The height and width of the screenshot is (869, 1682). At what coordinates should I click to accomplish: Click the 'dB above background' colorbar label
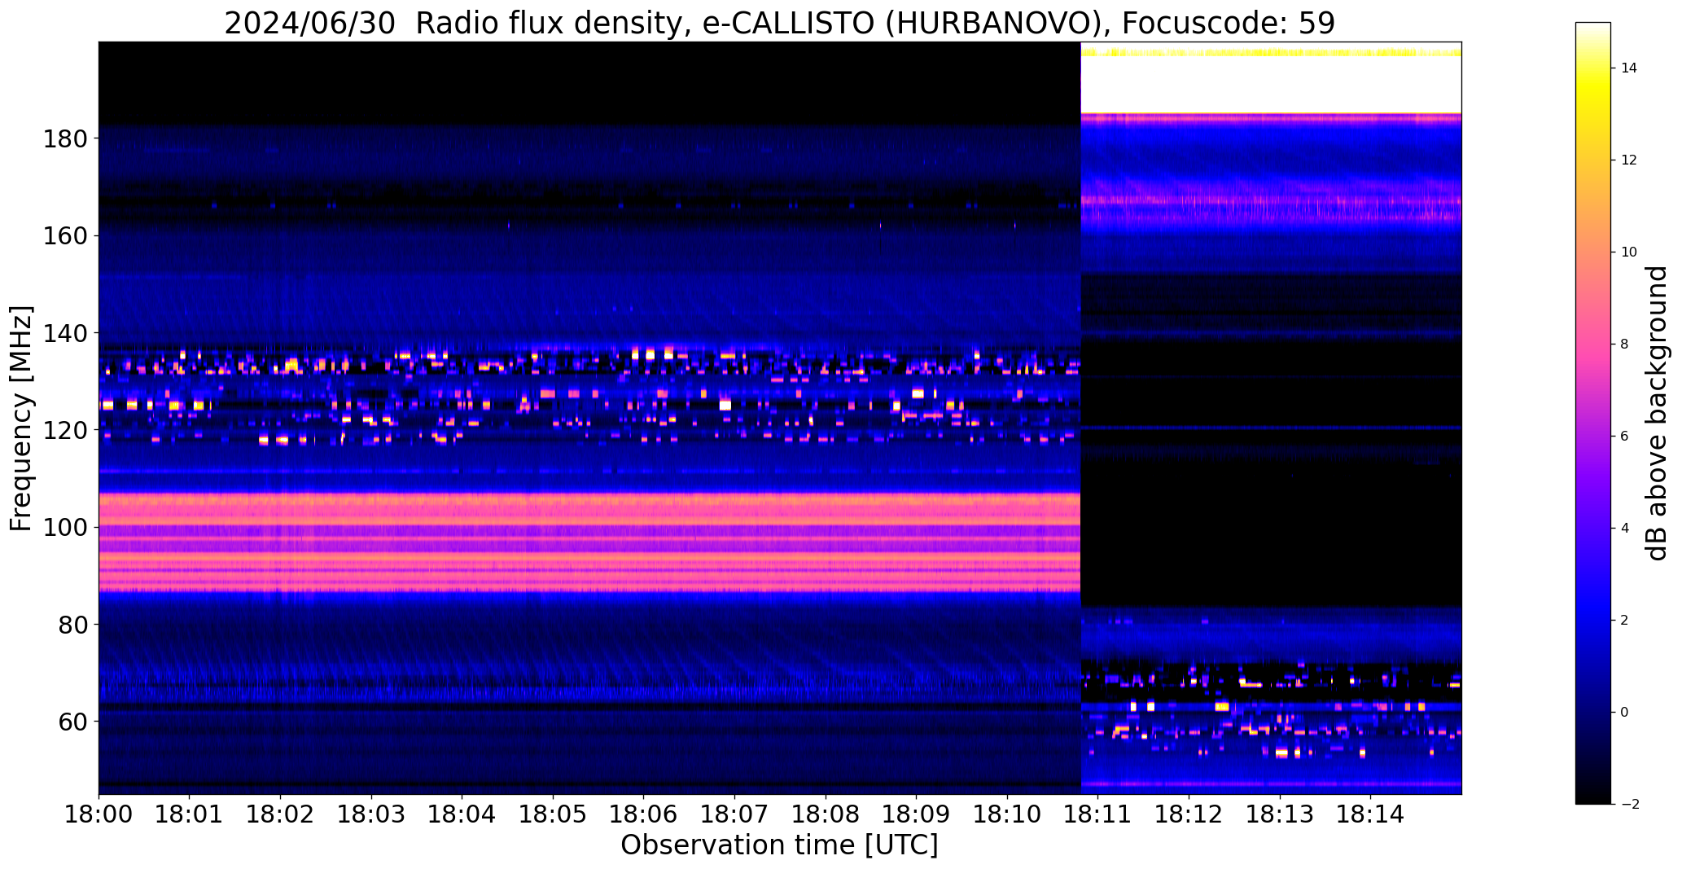(1657, 413)
